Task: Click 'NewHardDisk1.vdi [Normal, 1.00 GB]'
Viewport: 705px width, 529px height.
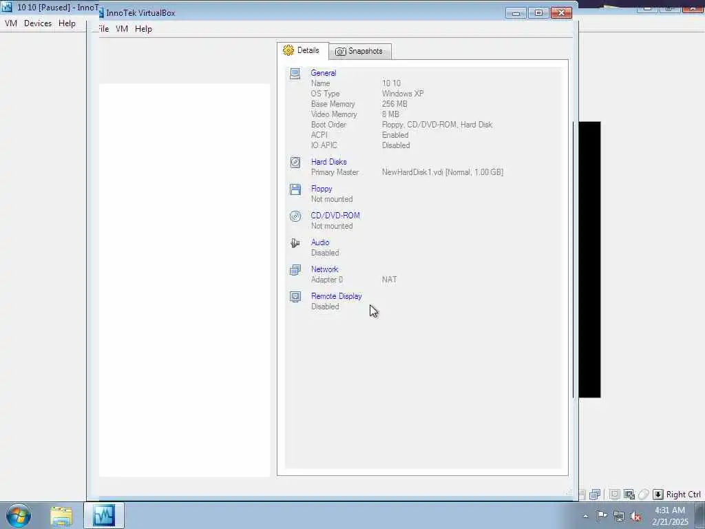Action: tap(443, 172)
